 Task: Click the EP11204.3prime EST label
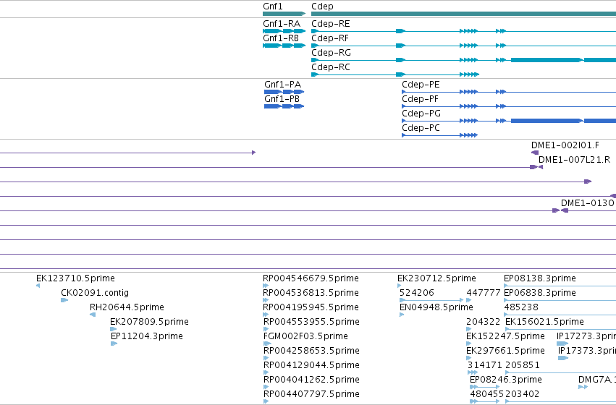[x=146, y=336]
